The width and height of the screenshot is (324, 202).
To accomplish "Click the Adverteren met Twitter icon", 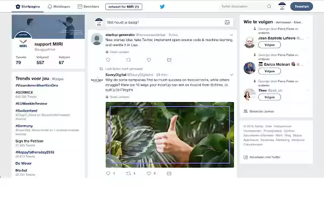I will tap(246, 157).
